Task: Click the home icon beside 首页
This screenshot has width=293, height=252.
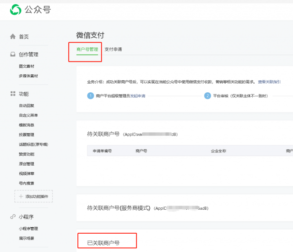Action: (x=13, y=36)
